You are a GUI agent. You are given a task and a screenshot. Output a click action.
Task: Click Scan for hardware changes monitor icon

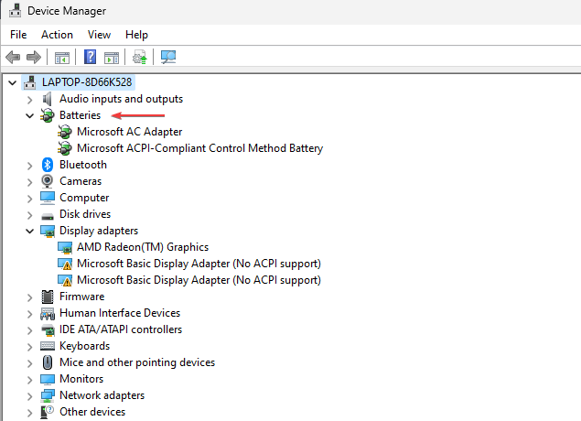(x=168, y=57)
